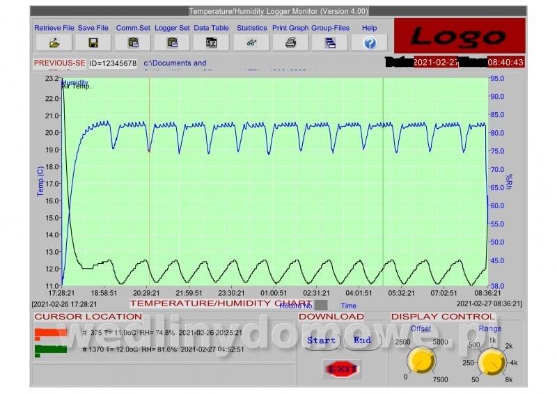This screenshot has height=394, width=557.
Task: Click the red EXIT button
Action: pos(342,369)
